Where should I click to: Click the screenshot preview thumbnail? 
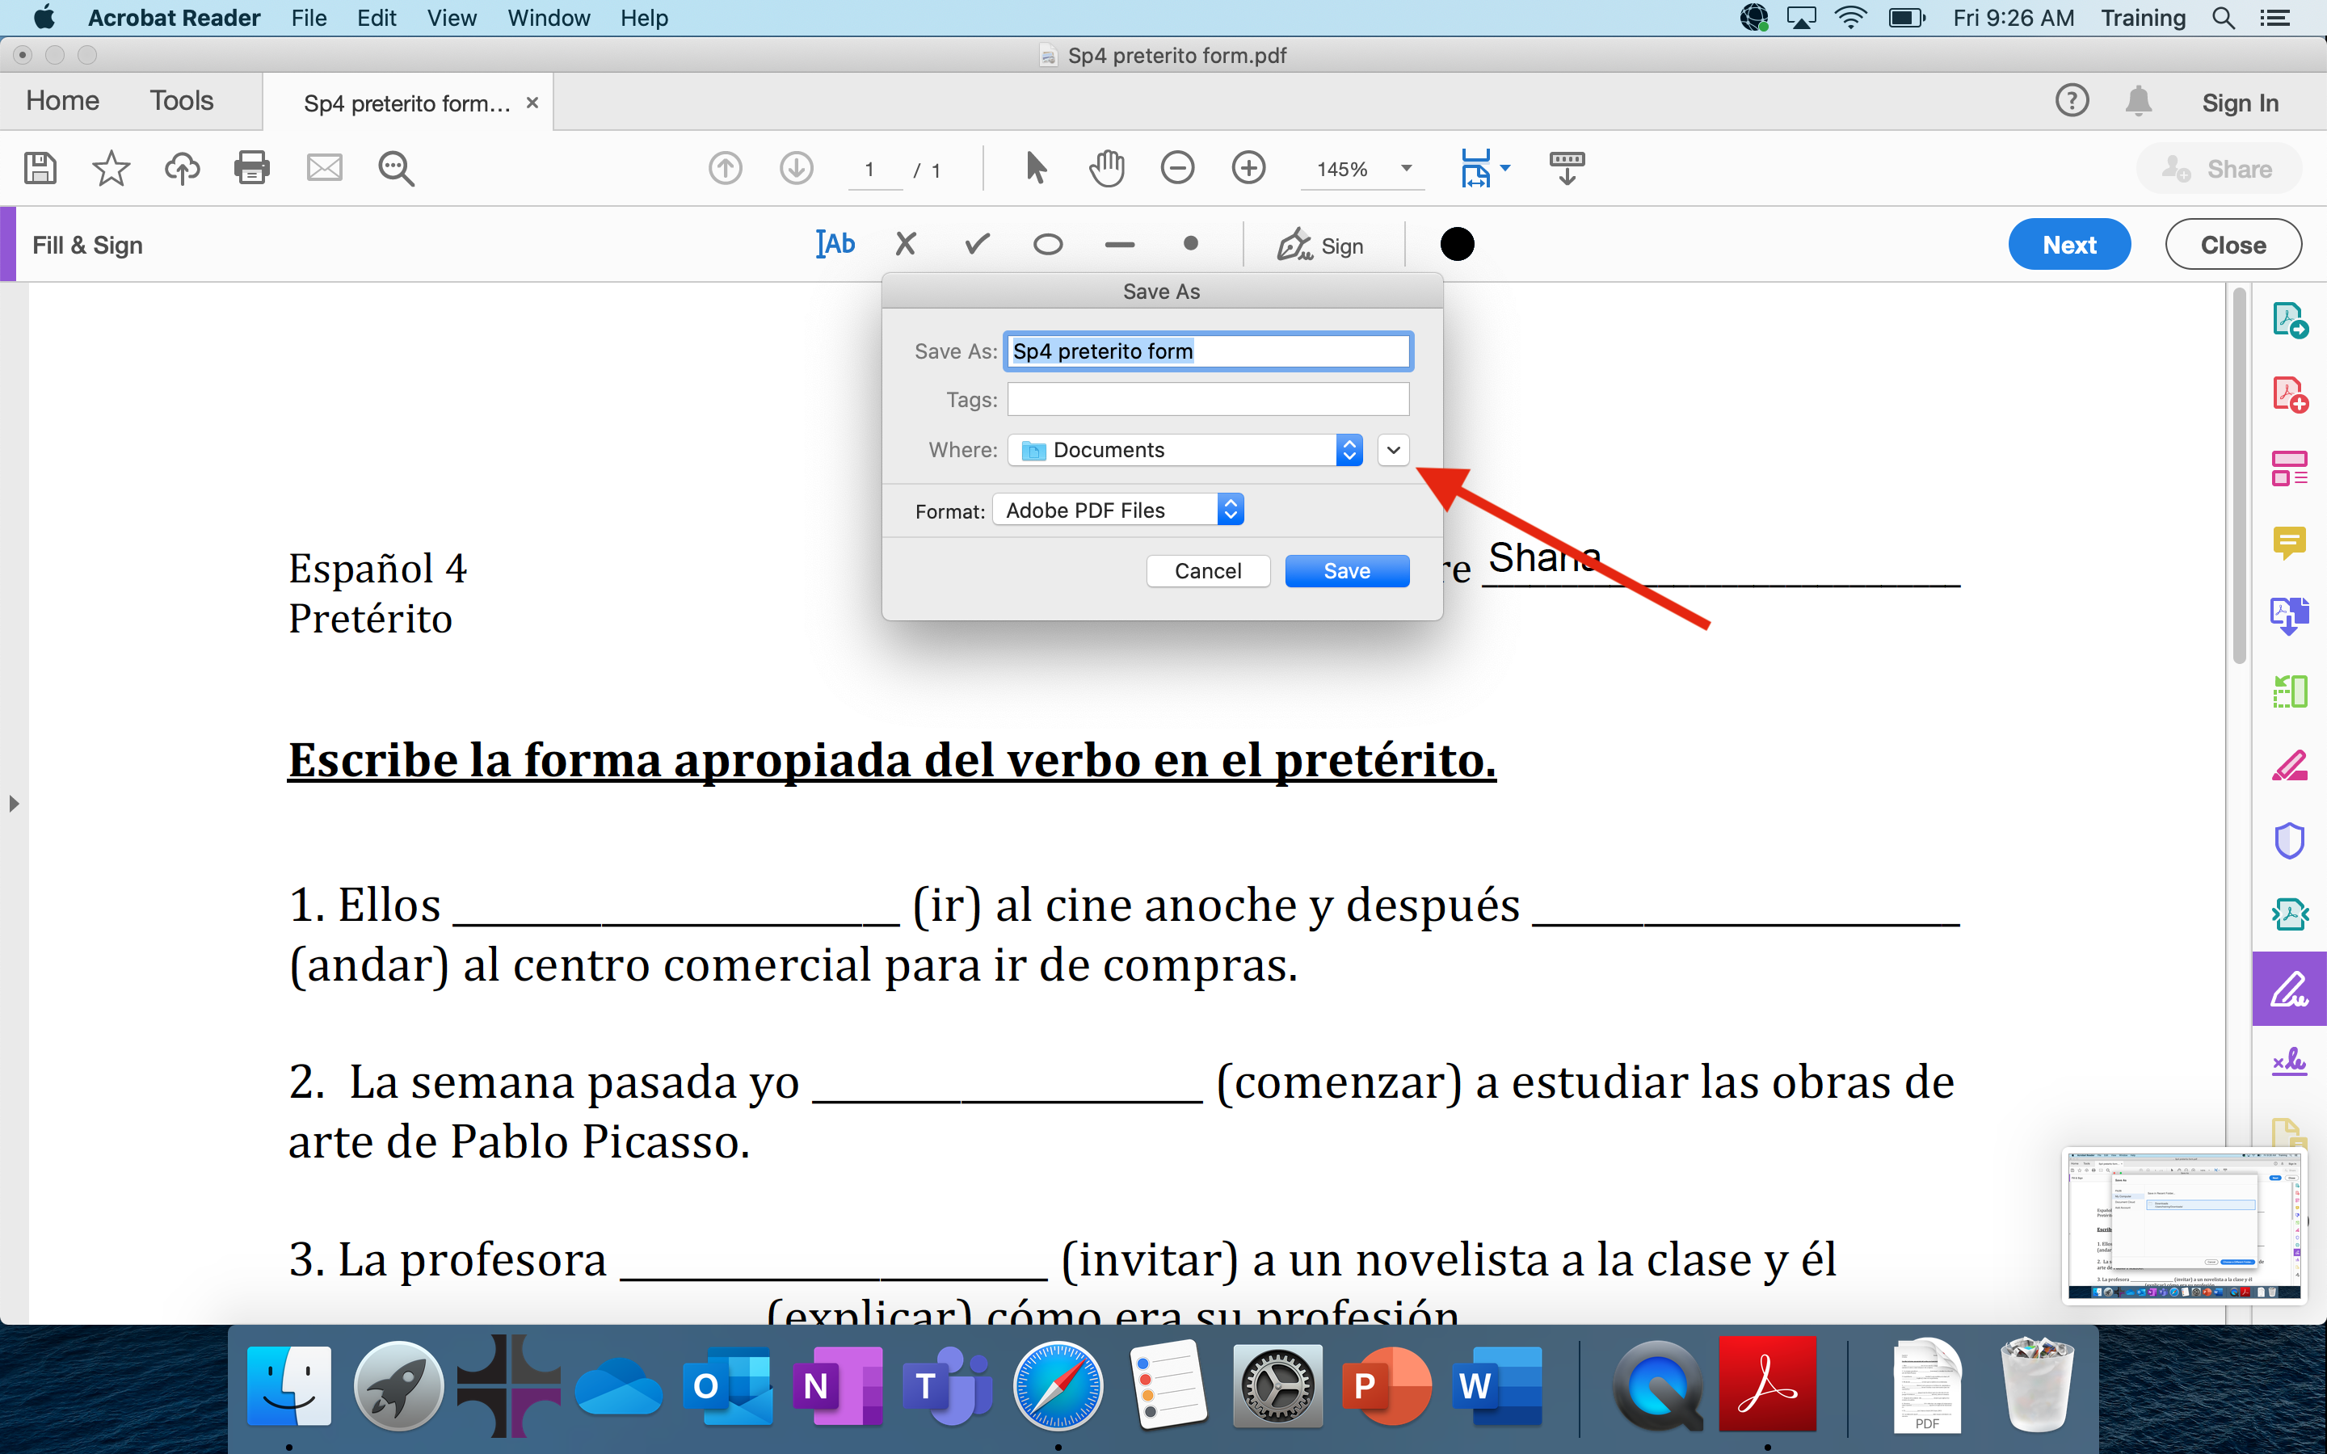pyautogui.click(x=2184, y=1225)
